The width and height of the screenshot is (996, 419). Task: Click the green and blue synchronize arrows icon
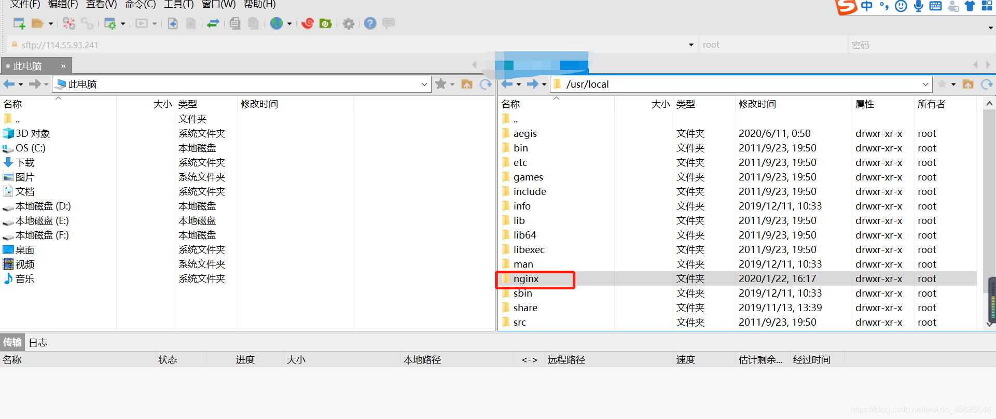(213, 23)
